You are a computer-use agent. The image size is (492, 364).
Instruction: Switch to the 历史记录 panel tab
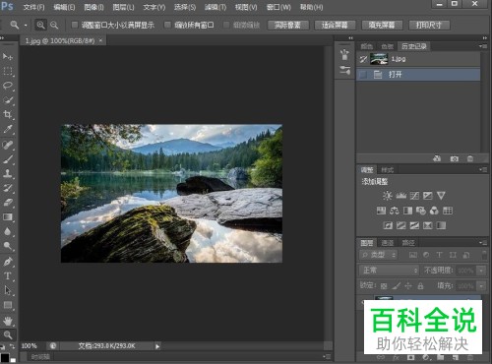pyautogui.click(x=414, y=46)
